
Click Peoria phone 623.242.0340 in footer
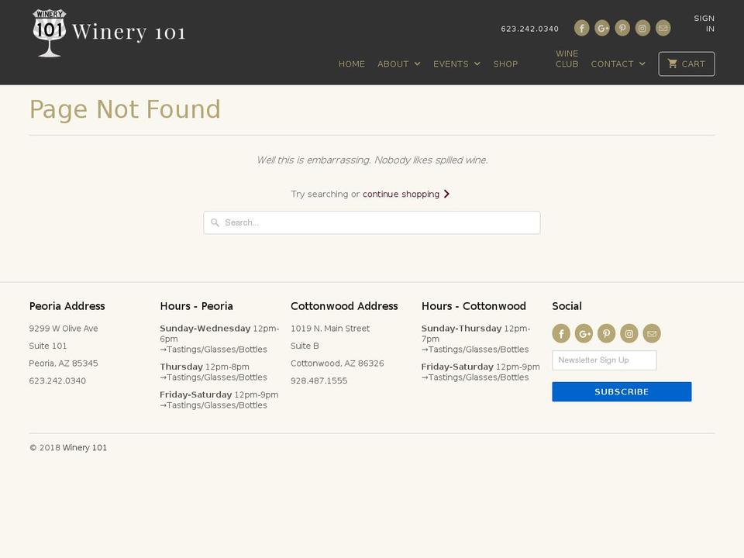[x=57, y=381]
